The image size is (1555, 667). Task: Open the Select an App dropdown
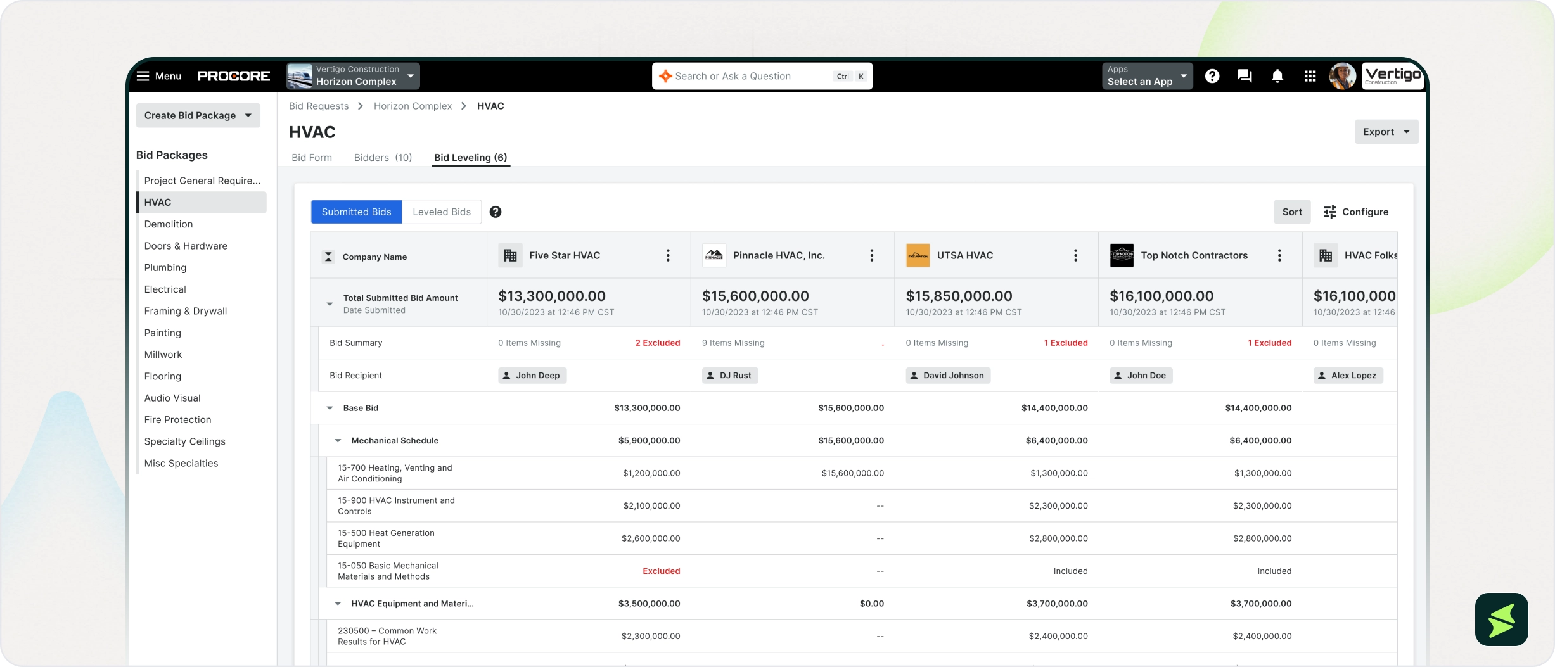1147,76
